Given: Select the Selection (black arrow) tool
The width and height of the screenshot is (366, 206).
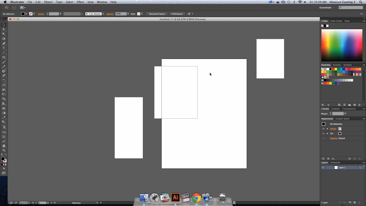Looking at the screenshot, I should point(4,25).
